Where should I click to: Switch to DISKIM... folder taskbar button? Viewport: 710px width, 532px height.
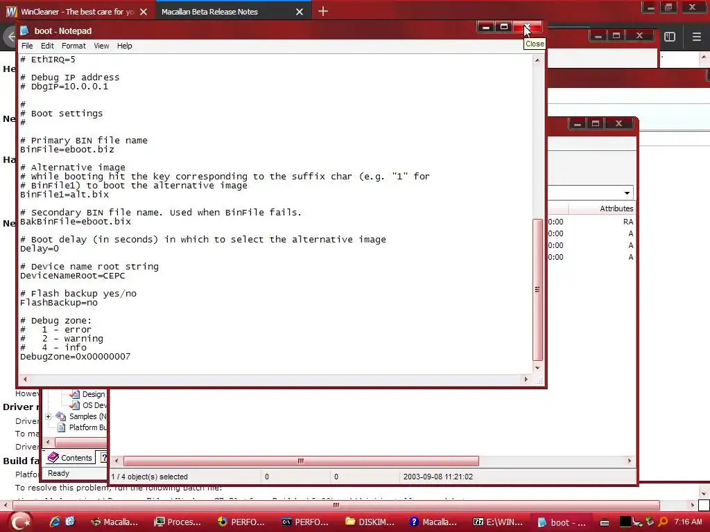(369, 522)
